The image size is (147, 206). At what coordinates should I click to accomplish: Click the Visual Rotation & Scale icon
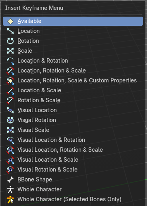point(10,170)
